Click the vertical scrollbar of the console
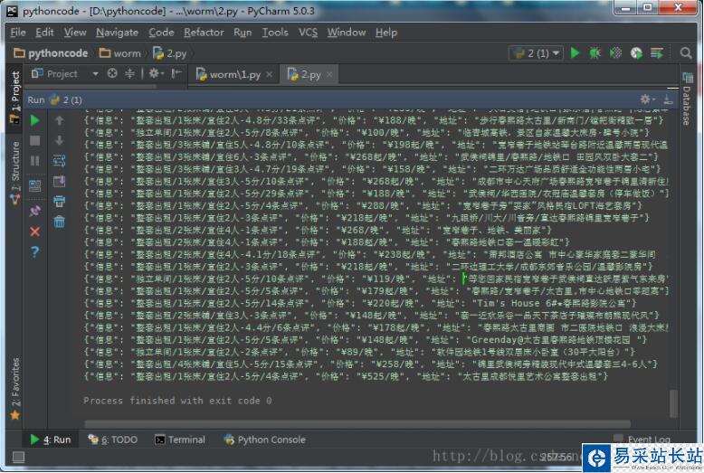This screenshot has height=473, width=704. click(673, 403)
